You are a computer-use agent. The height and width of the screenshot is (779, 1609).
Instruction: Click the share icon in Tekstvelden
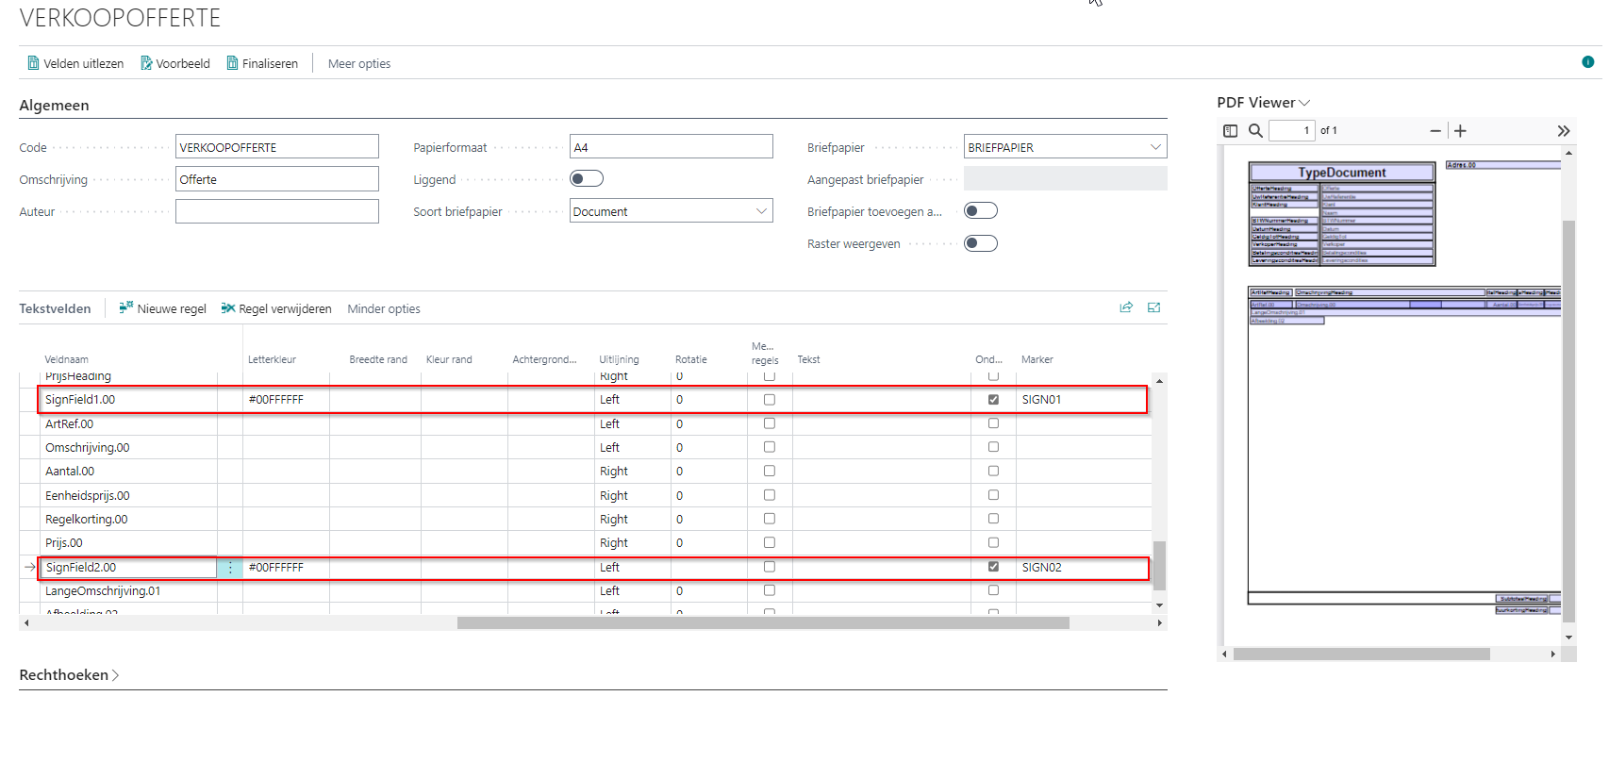coord(1125,307)
